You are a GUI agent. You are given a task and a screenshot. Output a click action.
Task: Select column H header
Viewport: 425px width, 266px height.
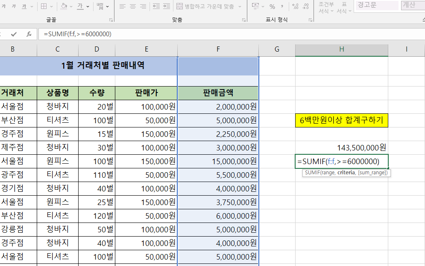(342, 49)
